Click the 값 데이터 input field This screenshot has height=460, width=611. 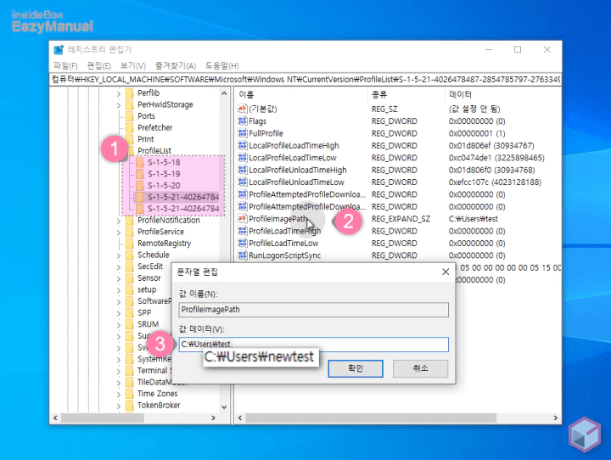(x=314, y=344)
